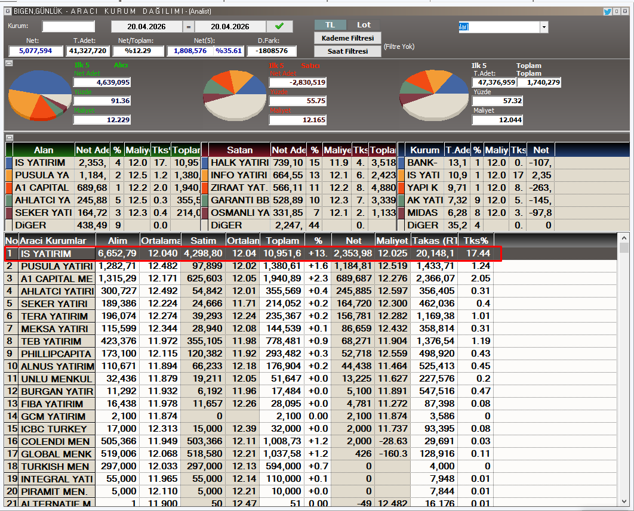634x511 pixels.
Task: Click the scroll down arrow of main table
Action: click(624, 501)
